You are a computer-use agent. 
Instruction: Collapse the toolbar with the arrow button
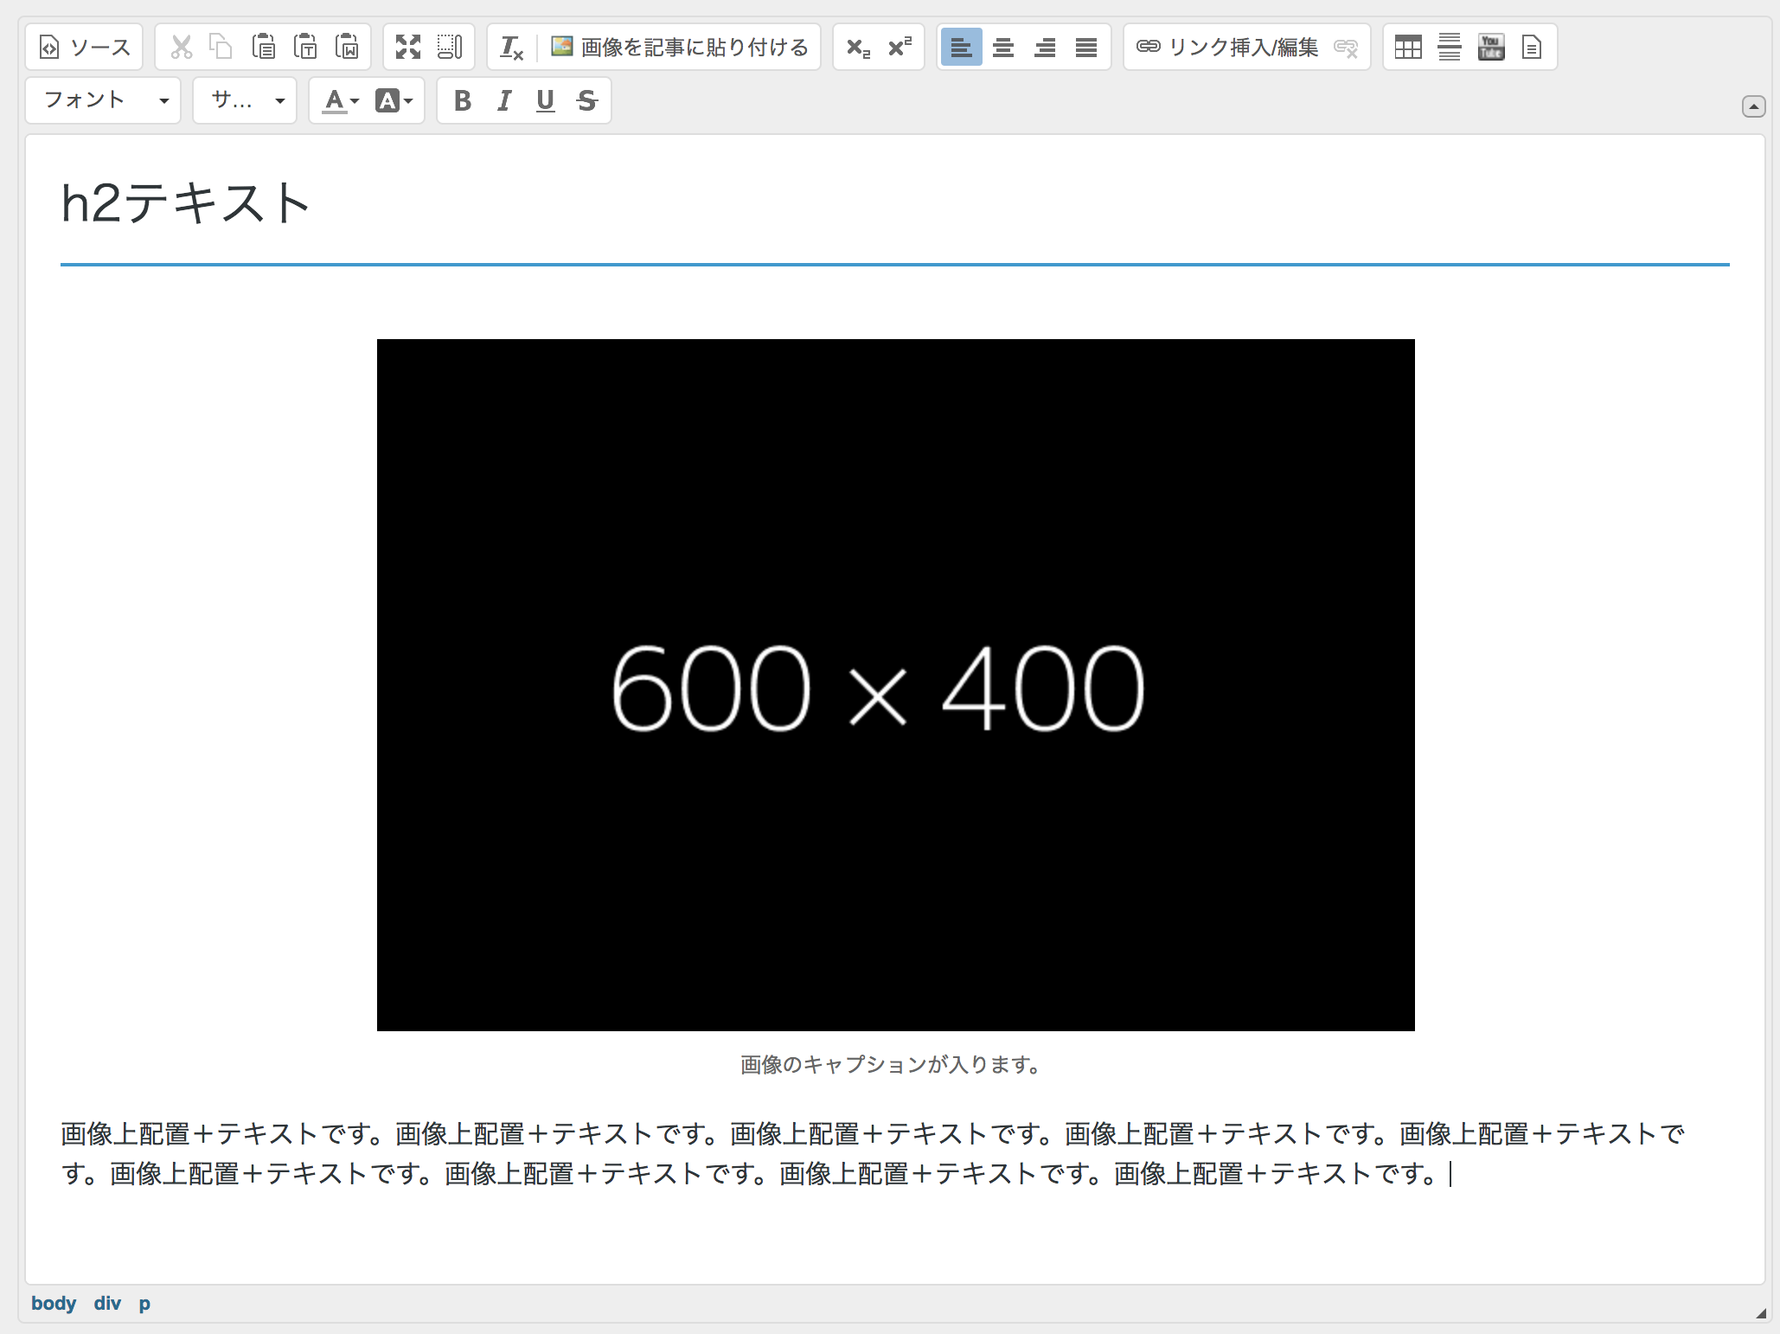point(1753,106)
